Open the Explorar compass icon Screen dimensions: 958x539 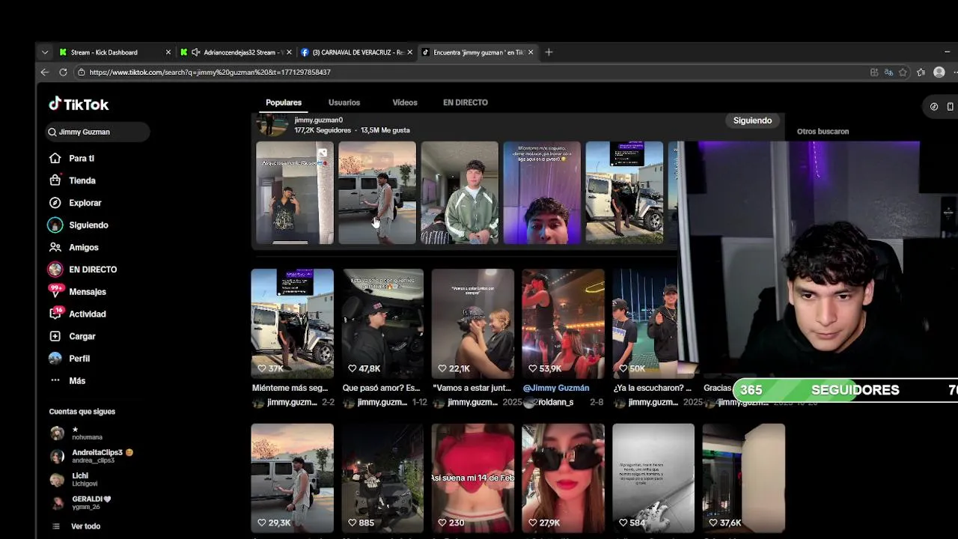(55, 203)
